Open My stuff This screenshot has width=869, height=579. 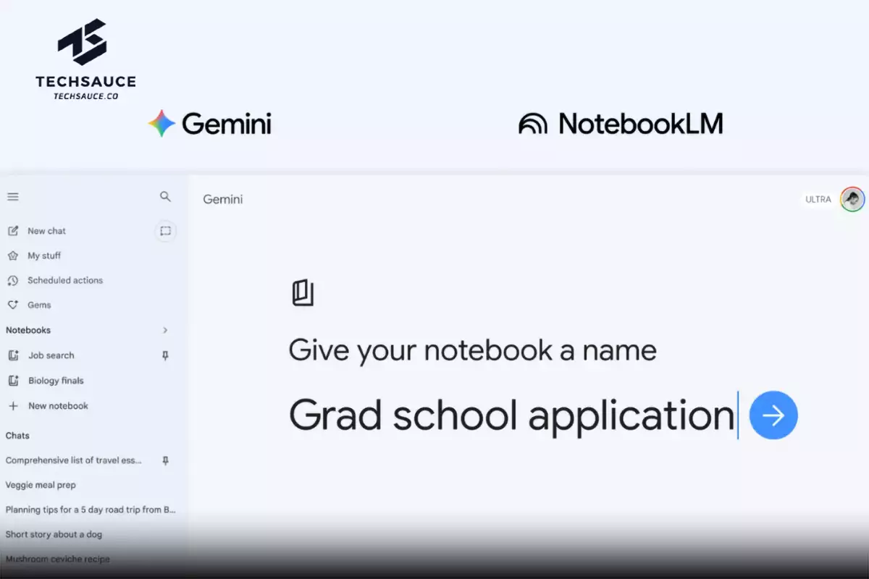tap(44, 255)
